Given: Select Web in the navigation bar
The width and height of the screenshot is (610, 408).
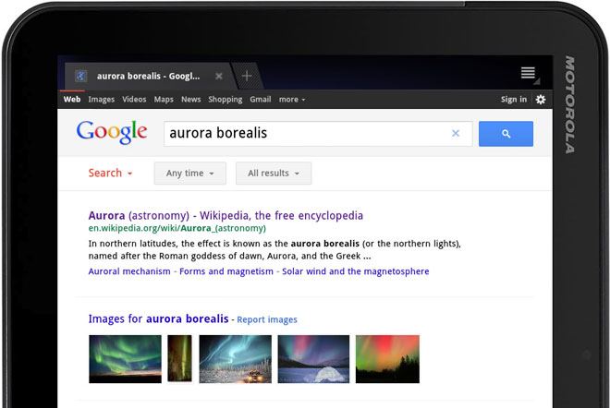Looking at the screenshot, I should click(x=72, y=99).
